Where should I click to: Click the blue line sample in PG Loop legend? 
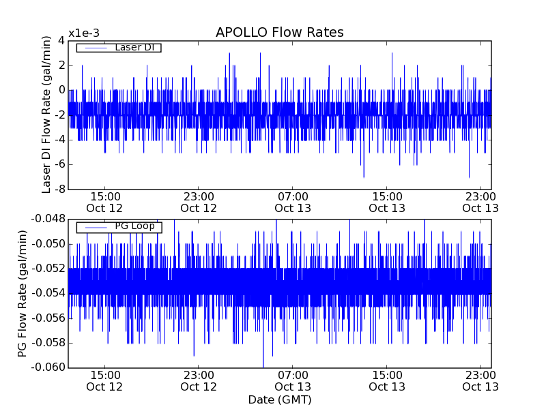pyautogui.click(x=96, y=228)
